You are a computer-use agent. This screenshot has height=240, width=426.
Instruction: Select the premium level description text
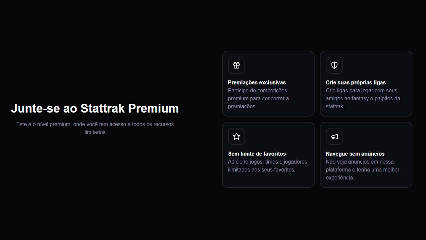click(95, 128)
